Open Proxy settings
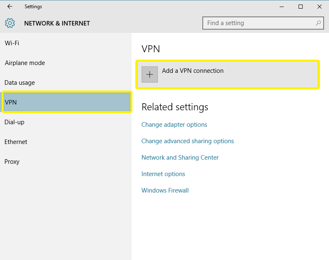Image resolution: width=329 pixels, height=260 pixels. point(66,161)
